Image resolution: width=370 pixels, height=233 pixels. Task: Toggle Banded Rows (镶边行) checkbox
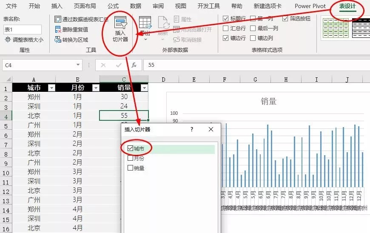tap(225, 38)
